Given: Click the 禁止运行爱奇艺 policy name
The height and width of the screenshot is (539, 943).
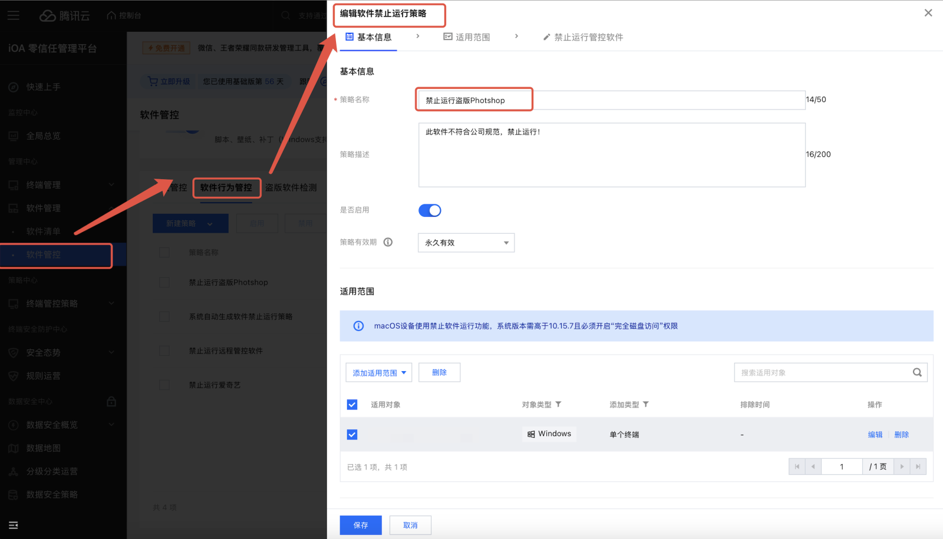Looking at the screenshot, I should point(215,385).
